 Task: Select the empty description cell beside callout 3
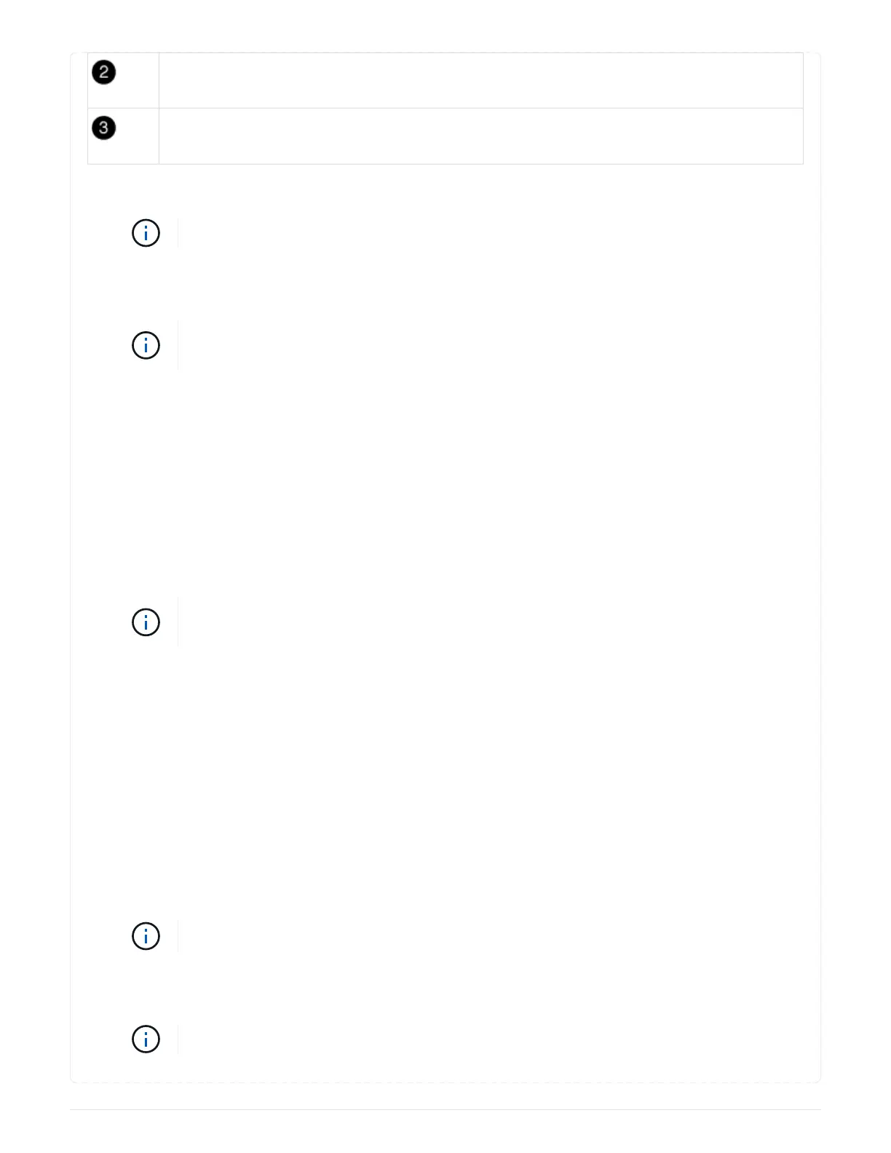tap(480, 136)
